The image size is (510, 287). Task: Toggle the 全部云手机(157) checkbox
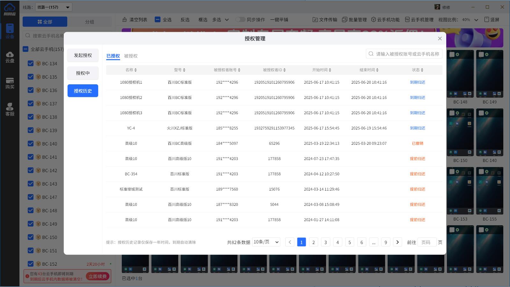[25, 49]
